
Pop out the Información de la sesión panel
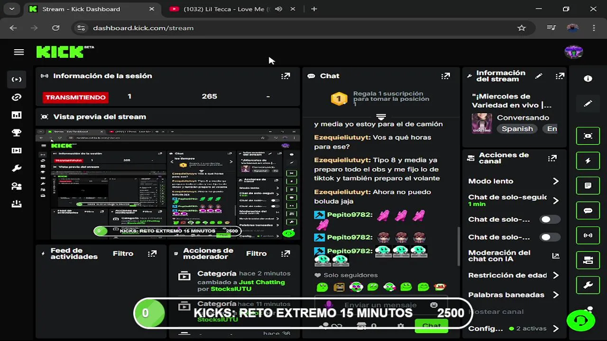tap(285, 76)
